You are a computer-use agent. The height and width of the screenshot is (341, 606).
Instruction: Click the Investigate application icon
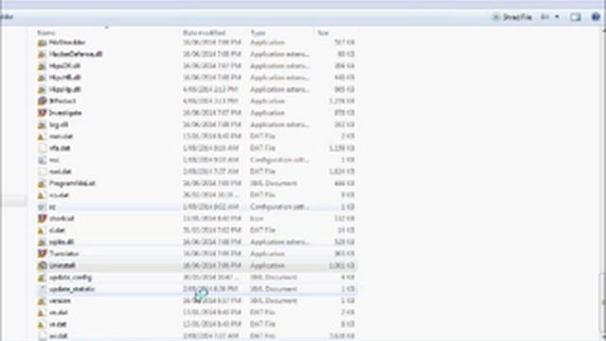(x=42, y=113)
